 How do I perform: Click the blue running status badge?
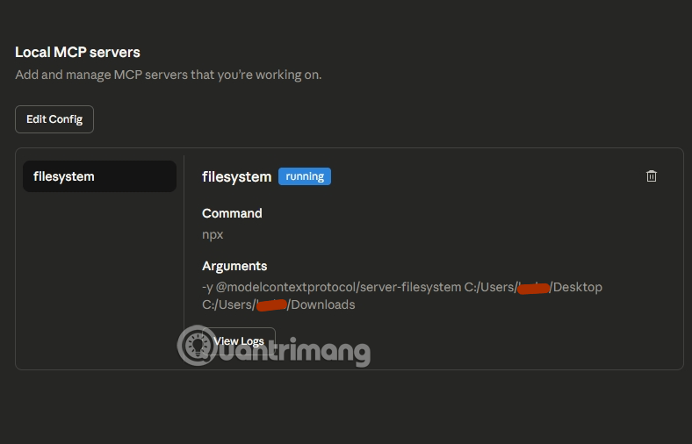(x=305, y=176)
